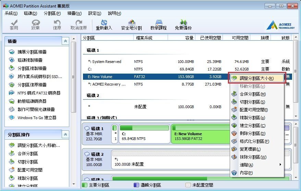
Task: Choose 切割分割區(S) in the context menu
Action: 257,102
